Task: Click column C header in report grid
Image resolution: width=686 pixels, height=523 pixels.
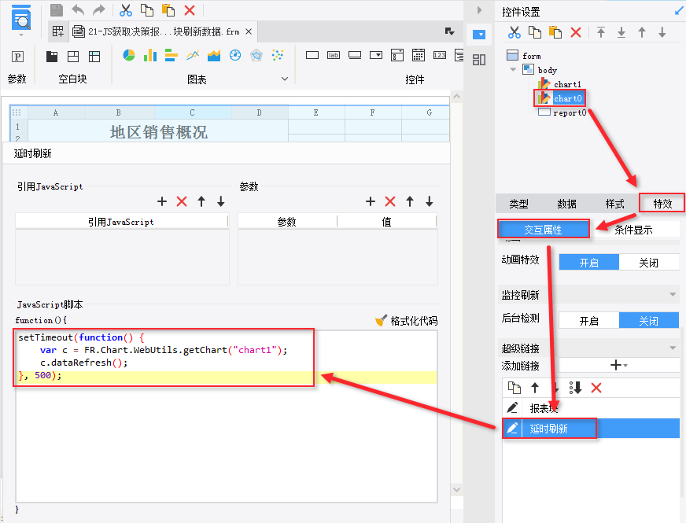Action: click(193, 112)
